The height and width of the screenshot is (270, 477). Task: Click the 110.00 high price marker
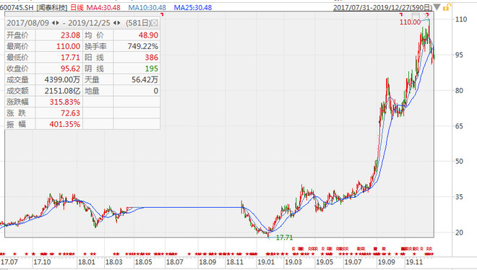tap(410, 22)
